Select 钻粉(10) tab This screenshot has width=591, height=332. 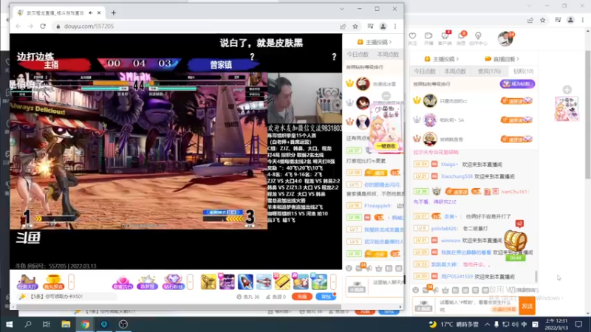[523, 71]
